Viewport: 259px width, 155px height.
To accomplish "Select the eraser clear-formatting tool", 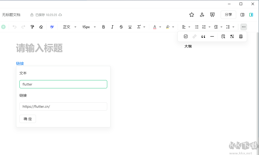I will pyautogui.click(x=41, y=27).
